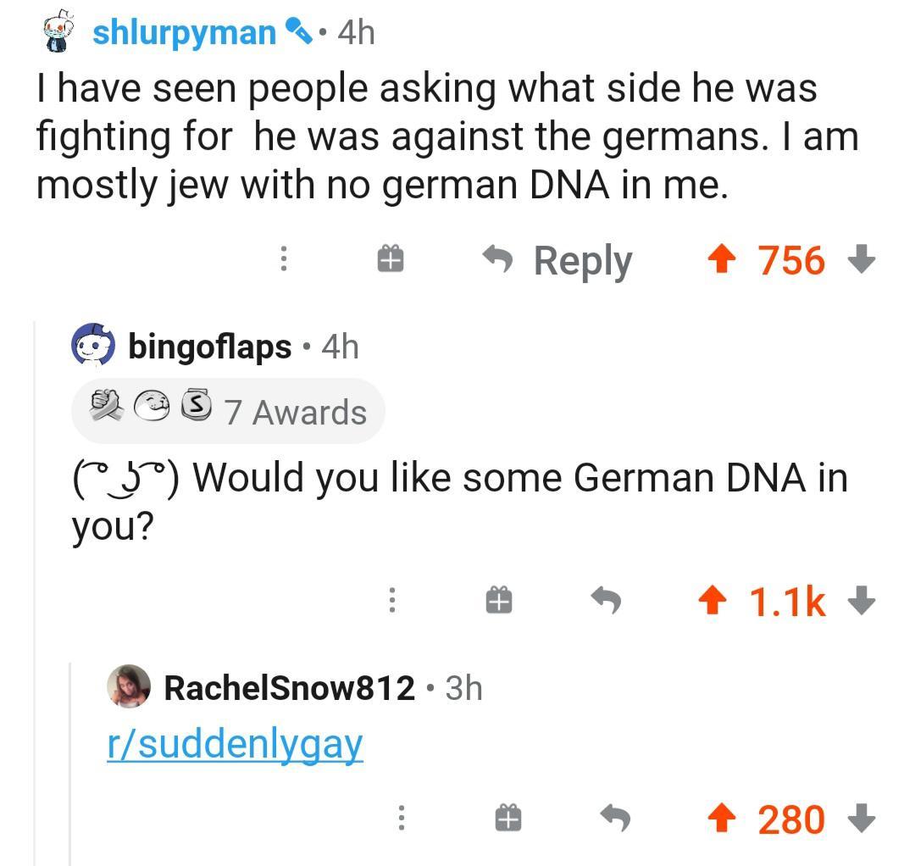
Task: Open shlurpyman's user profile
Action: click(x=184, y=32)
